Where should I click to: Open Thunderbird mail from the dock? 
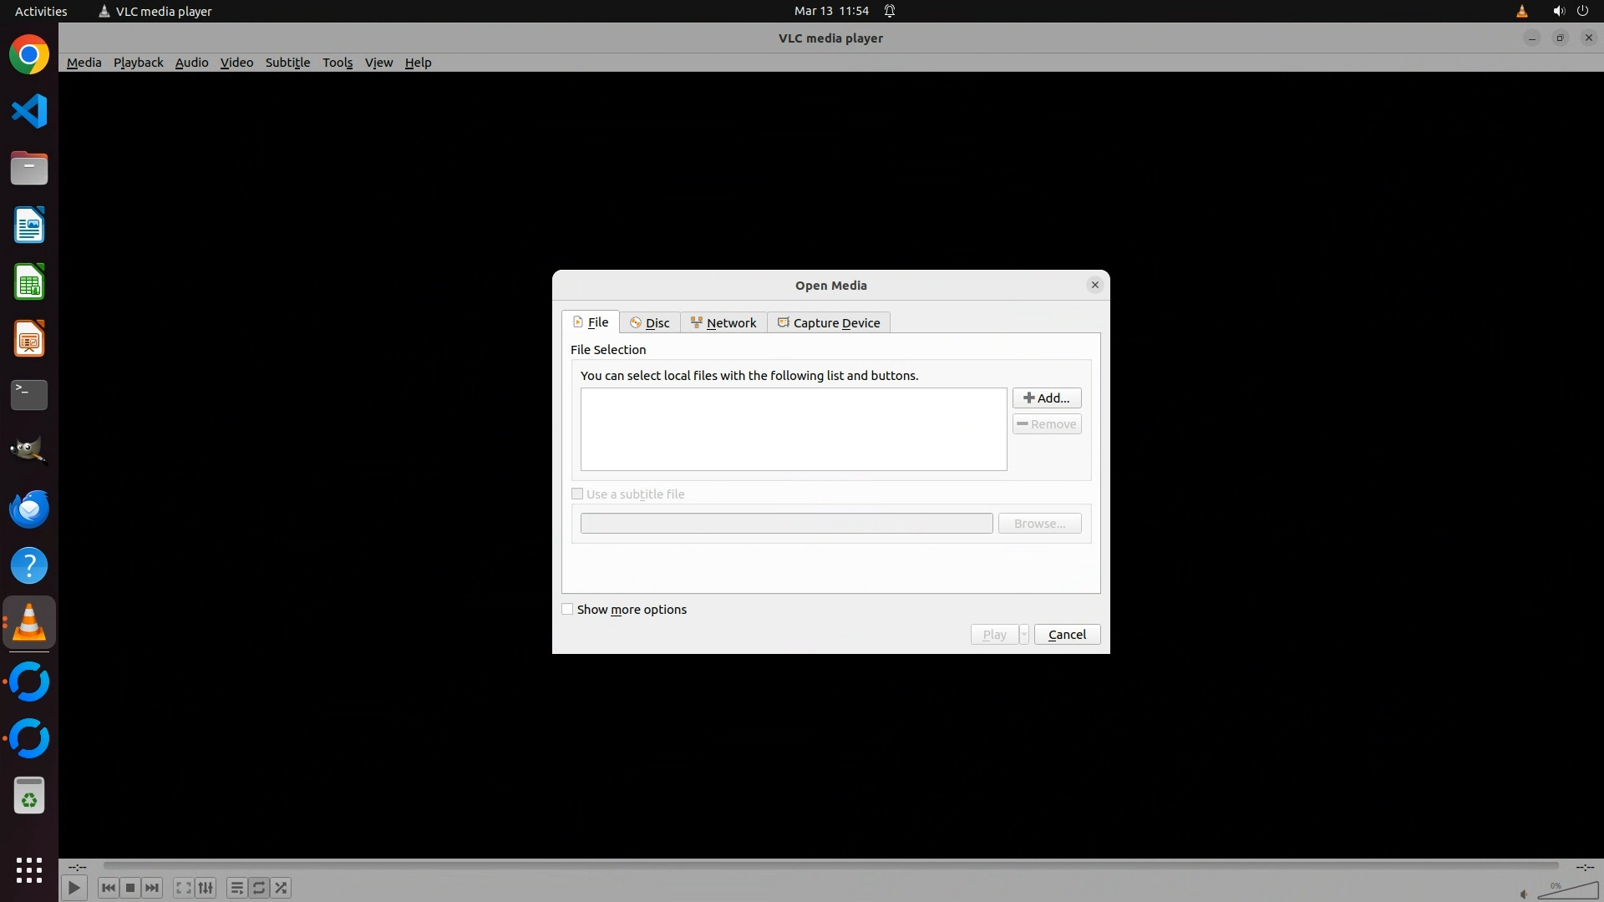tap(29, 509)
